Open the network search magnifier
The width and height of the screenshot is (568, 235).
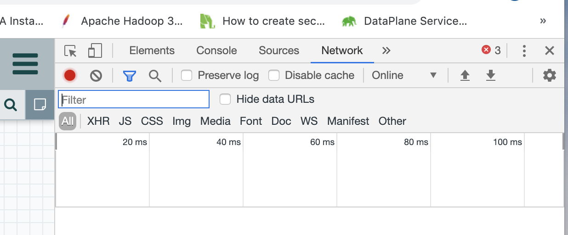(155, 76)
